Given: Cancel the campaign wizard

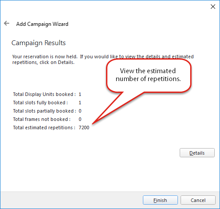Looking at the screenshot, I should coord(198,200).
